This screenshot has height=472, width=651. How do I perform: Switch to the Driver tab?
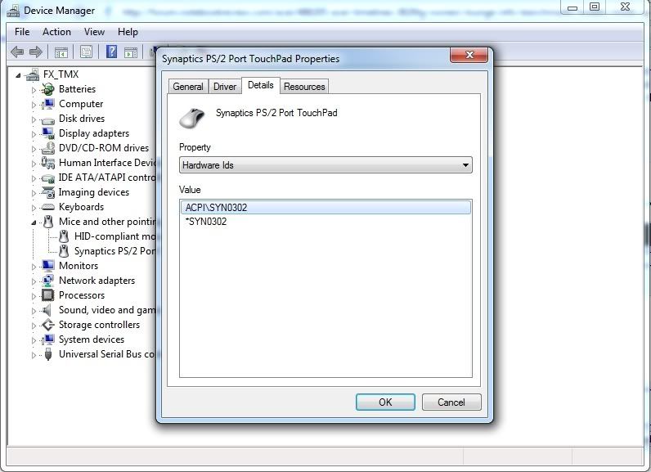(x=225, y=87)
